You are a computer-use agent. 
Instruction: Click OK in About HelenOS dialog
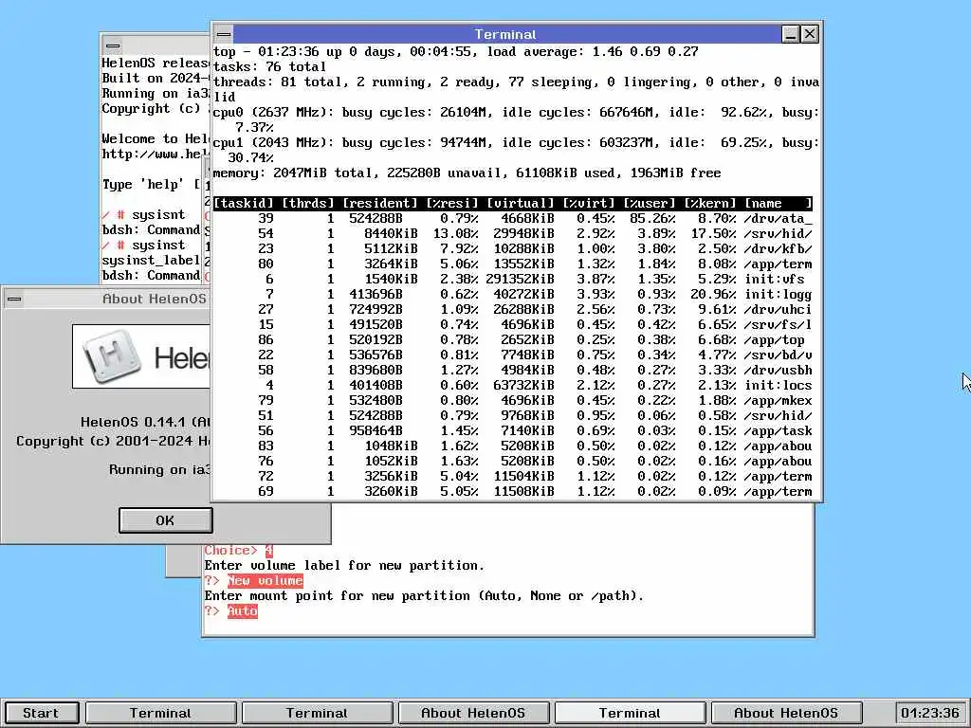pos(165,520)
